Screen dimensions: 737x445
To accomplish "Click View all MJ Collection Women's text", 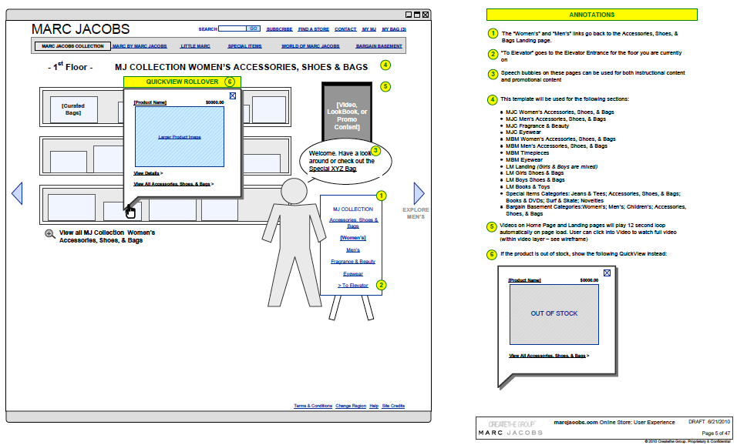I will [107, 236].
